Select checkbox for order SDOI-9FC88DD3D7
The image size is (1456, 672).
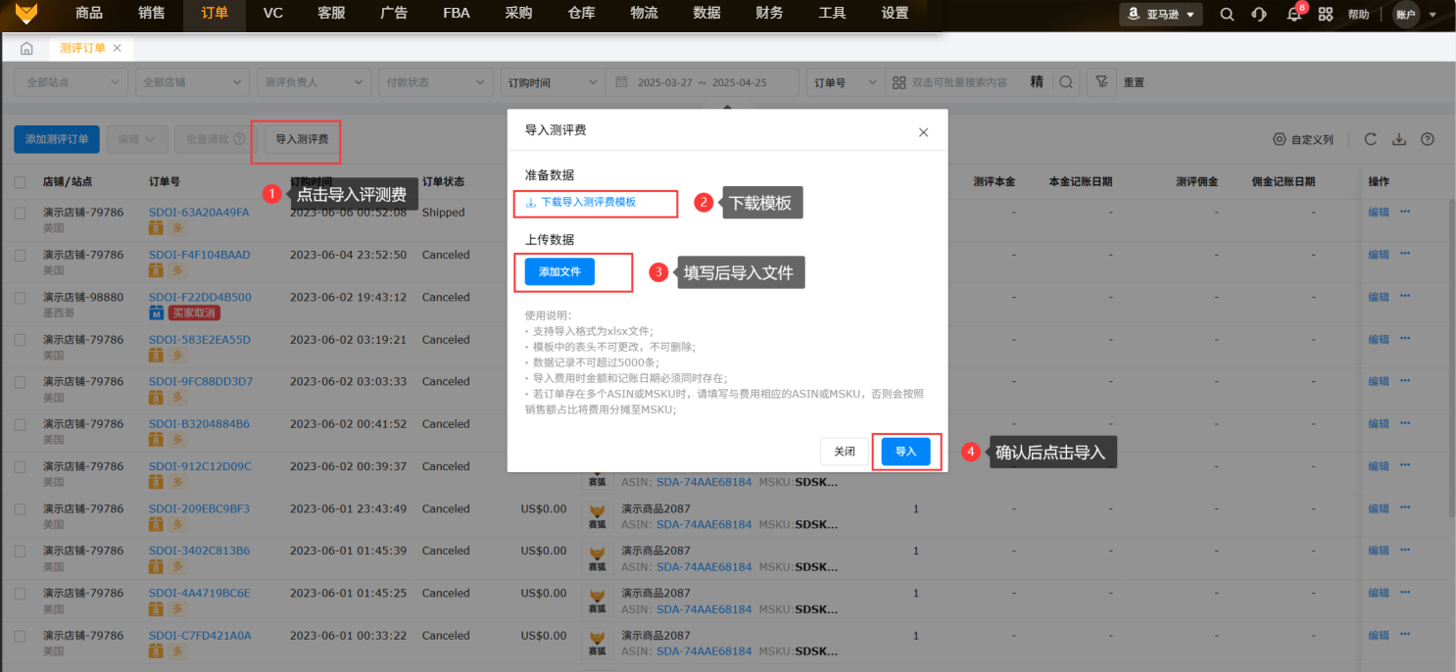pos(21,382)
